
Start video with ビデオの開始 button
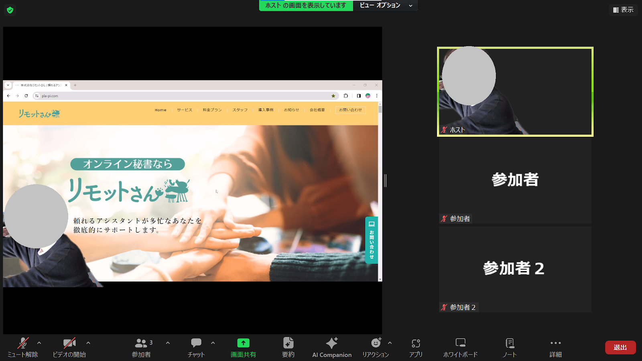[69, 347]
